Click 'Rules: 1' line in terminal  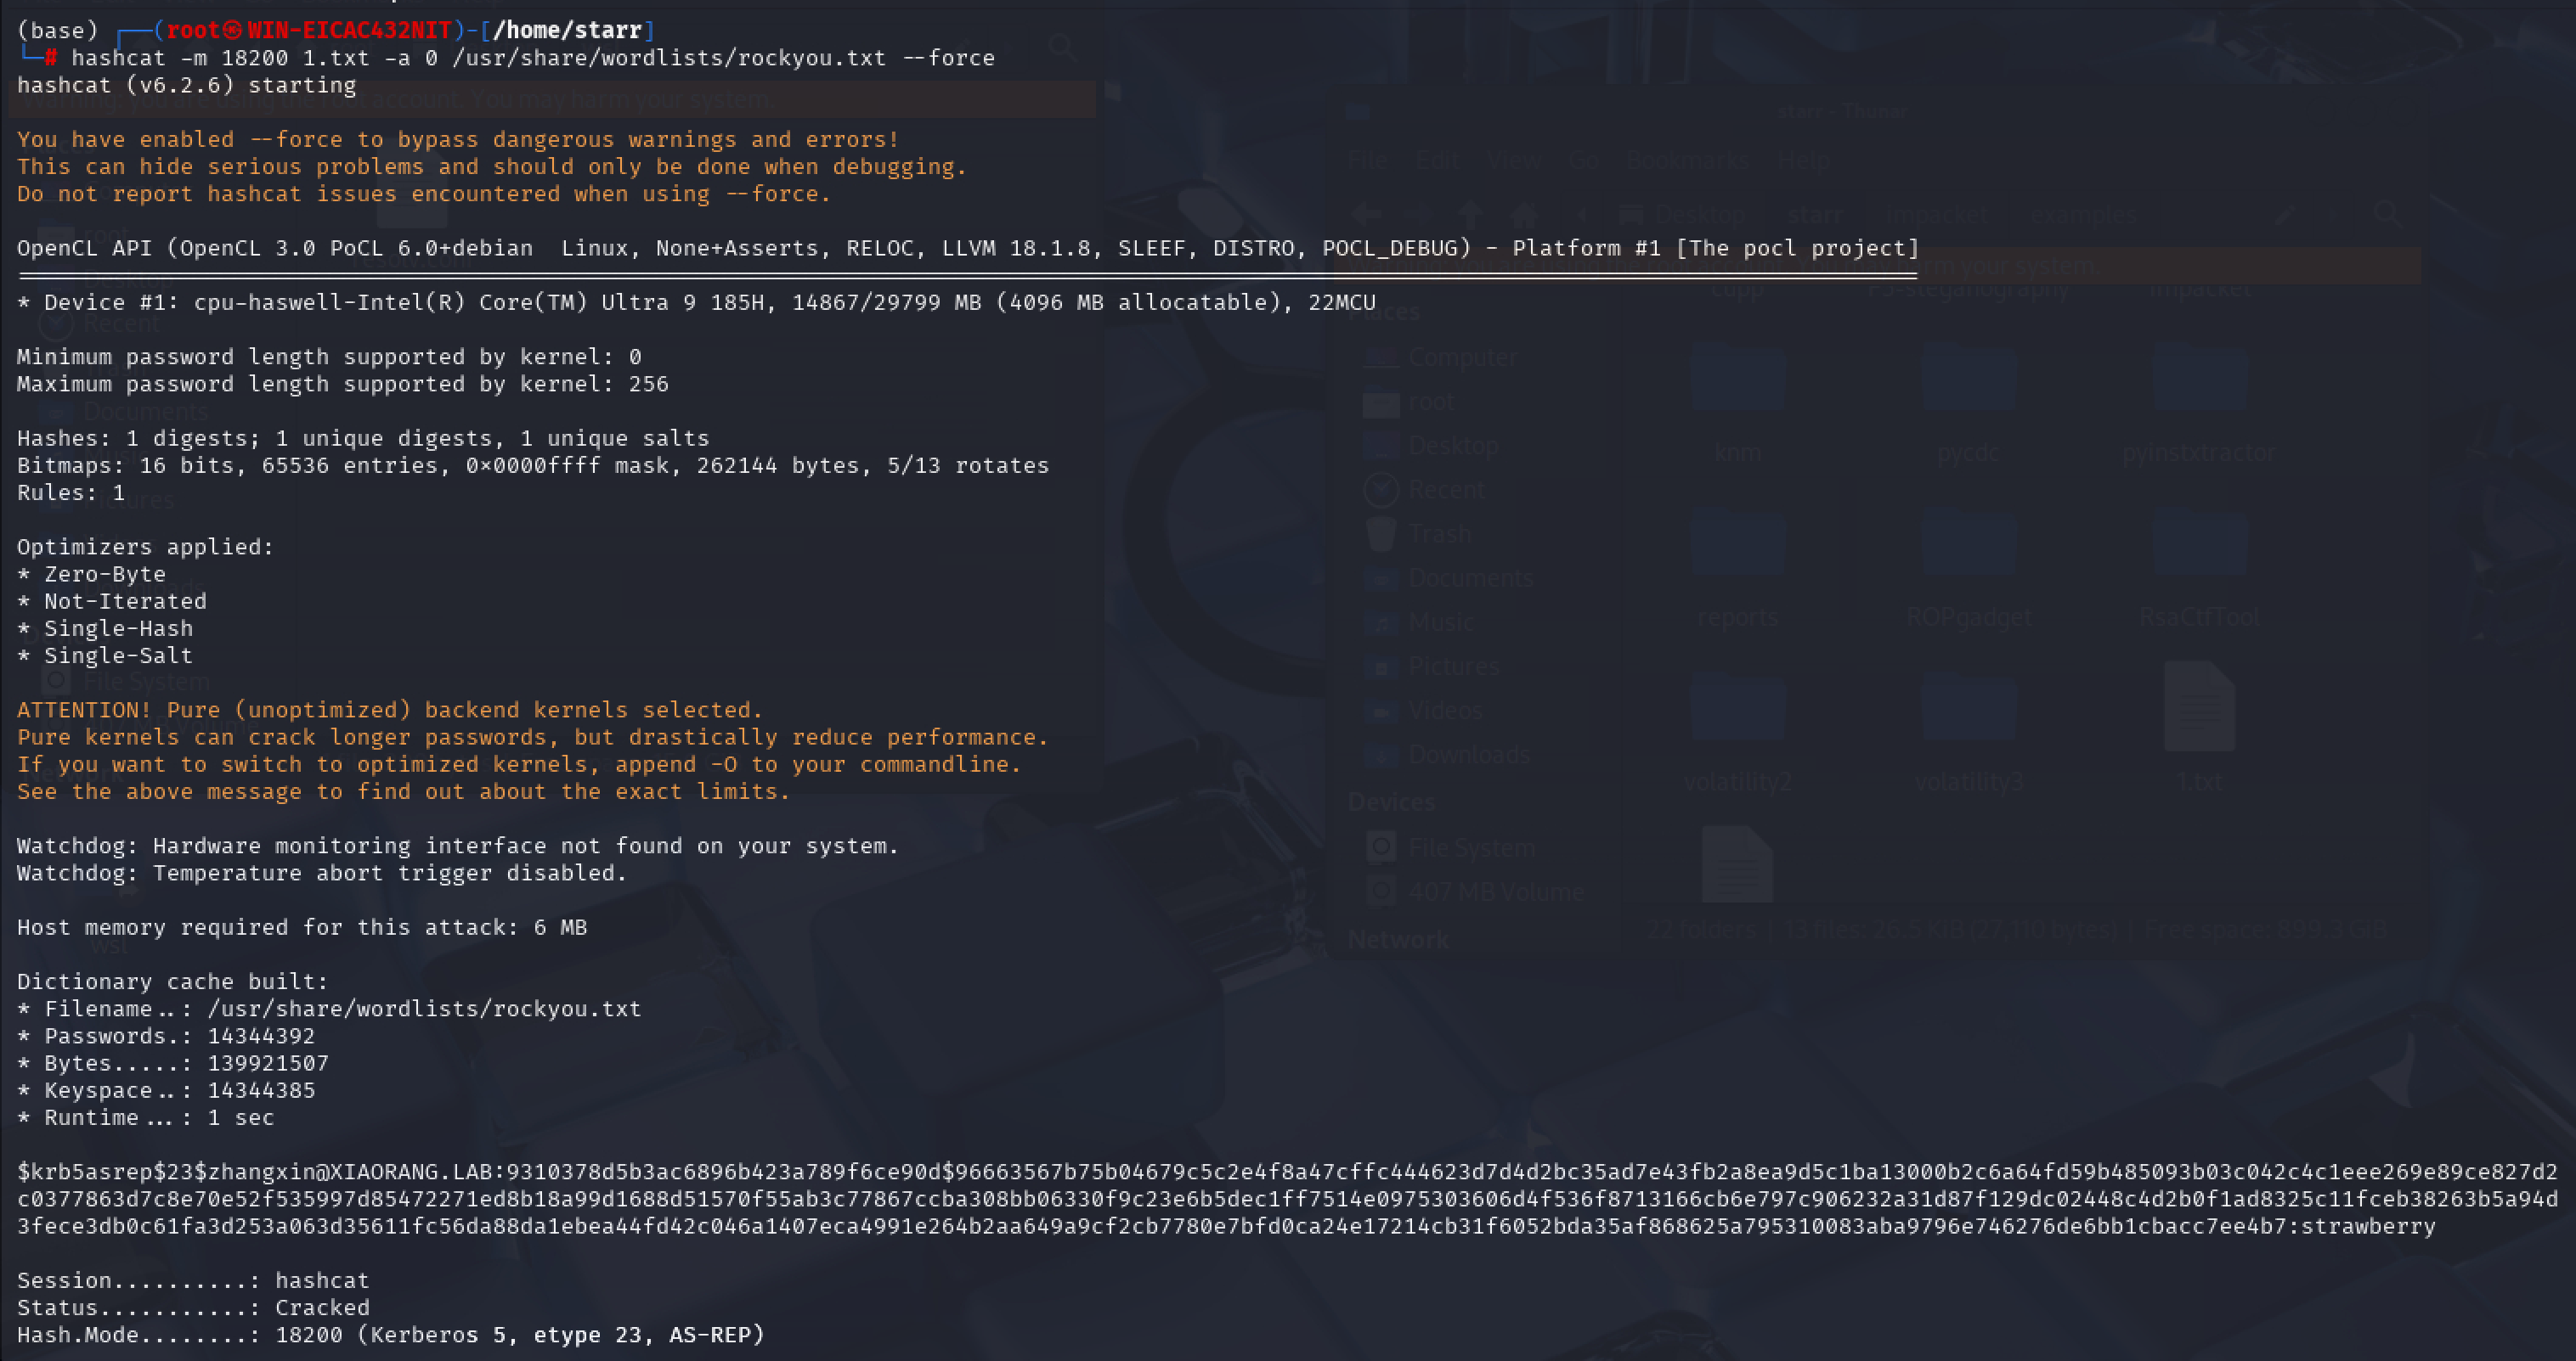[71, 492]
